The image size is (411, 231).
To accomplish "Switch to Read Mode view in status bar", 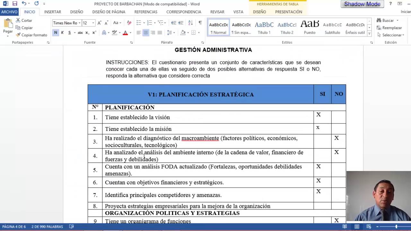I will [345, 227].
